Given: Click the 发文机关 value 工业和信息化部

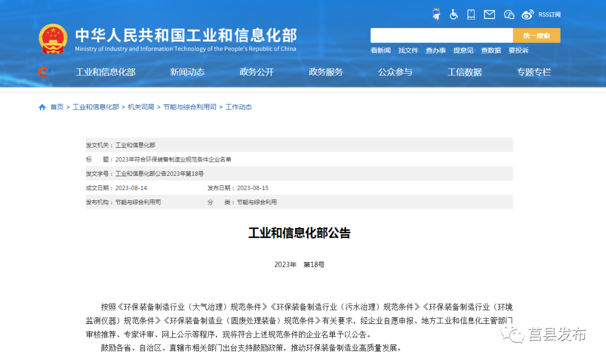Looking at the screenshot, I should point(135,145).
